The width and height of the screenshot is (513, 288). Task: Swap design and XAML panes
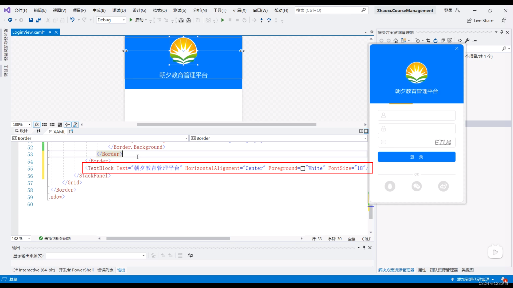(38, 131)
